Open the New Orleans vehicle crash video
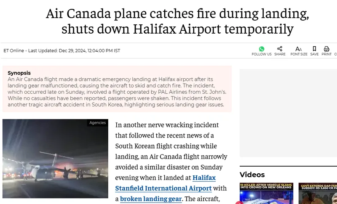The image size is (337, 204). [266, 193]
